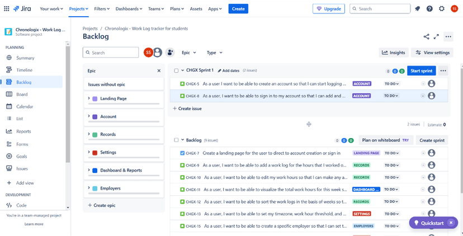Open the help question mark icon
The image size is (463, 236).
coord(429,9)
